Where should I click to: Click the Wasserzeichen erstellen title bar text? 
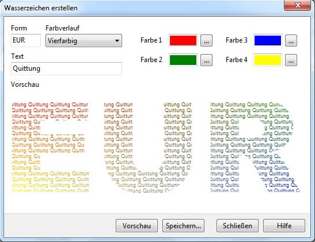click(x=41, y=8)
